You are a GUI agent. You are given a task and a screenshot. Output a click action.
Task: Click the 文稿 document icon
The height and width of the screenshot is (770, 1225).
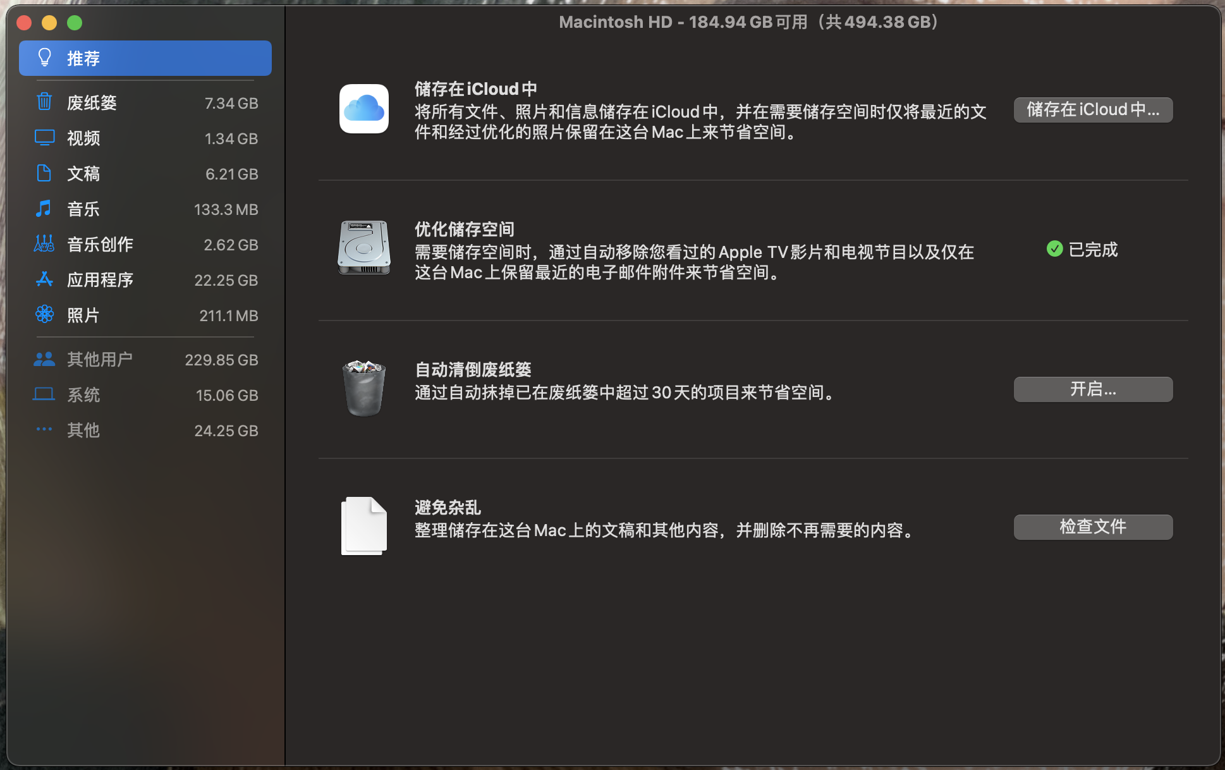click(44, 173)
